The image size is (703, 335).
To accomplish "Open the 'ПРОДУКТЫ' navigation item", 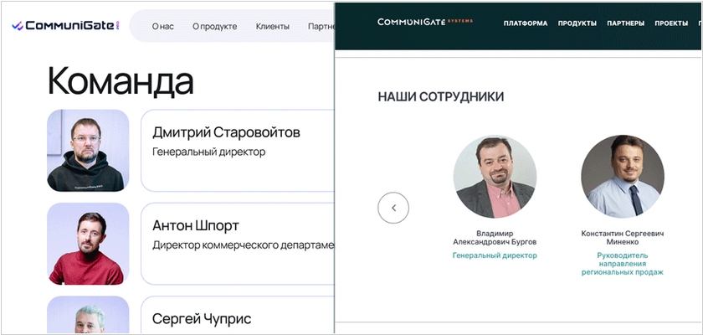I will click(x=577, y=23).
